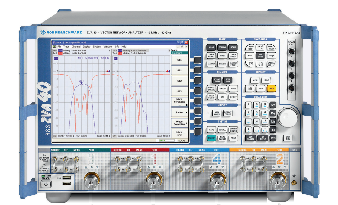The height and width of the screenshot is (205, 338).
Task: Click the hardware softkey beside Ratios
Action: pyautogui.click(x=197, y=111)
